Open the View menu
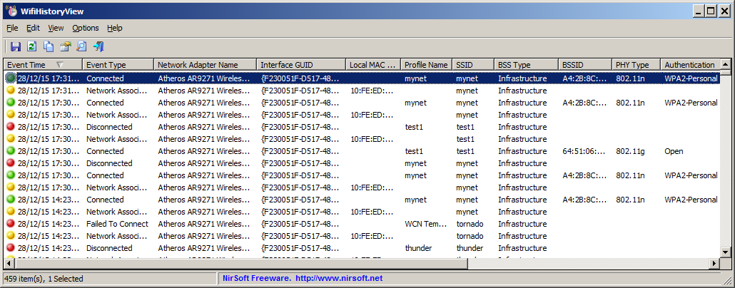 [56, 28]
